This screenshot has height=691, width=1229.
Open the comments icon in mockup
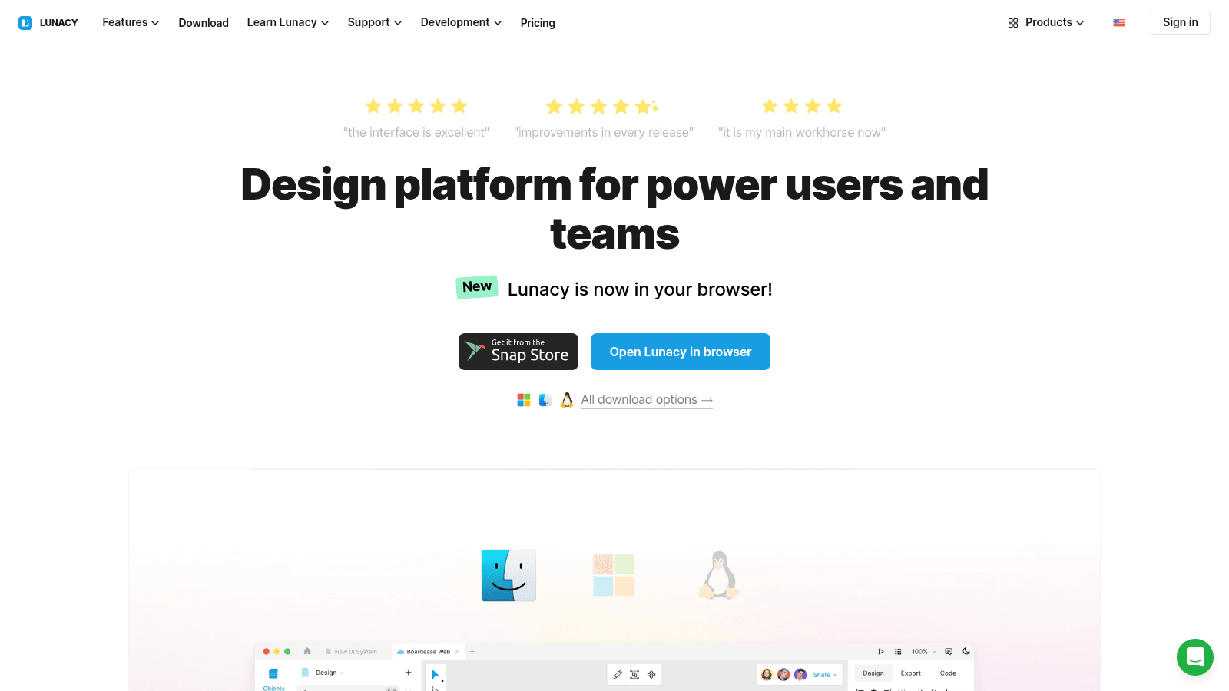click(x=949, y=651)
